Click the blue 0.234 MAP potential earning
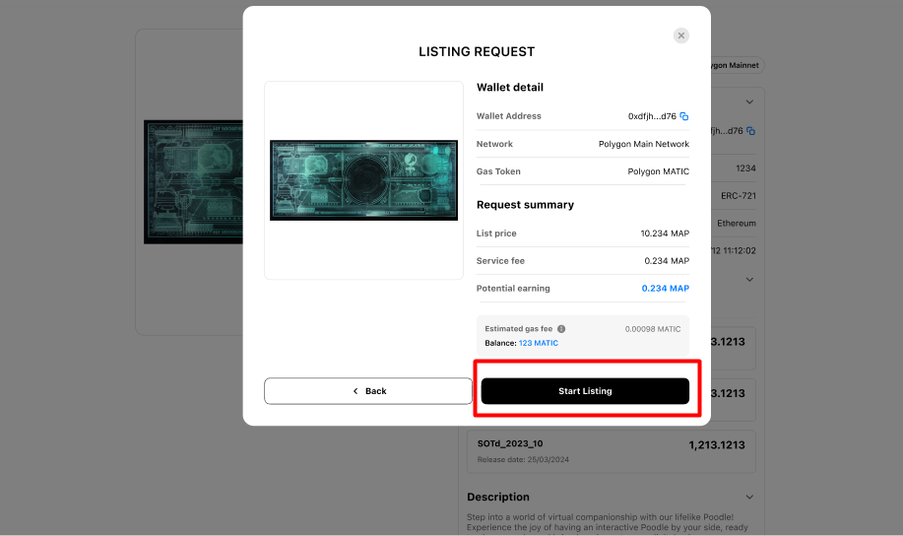 coord(665,289)
